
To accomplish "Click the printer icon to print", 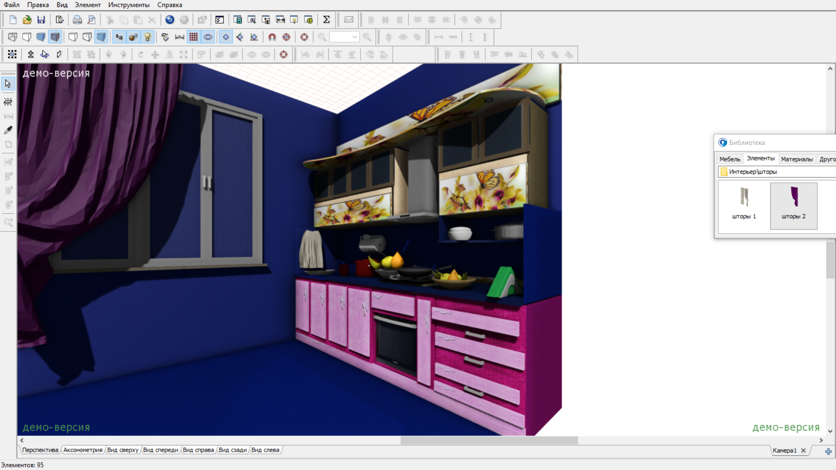I will (x=77, y=20).
